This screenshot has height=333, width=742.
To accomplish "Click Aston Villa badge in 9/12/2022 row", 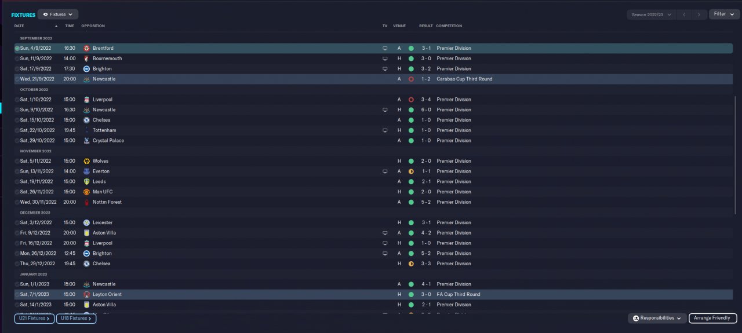I will [x=86, y=233].
